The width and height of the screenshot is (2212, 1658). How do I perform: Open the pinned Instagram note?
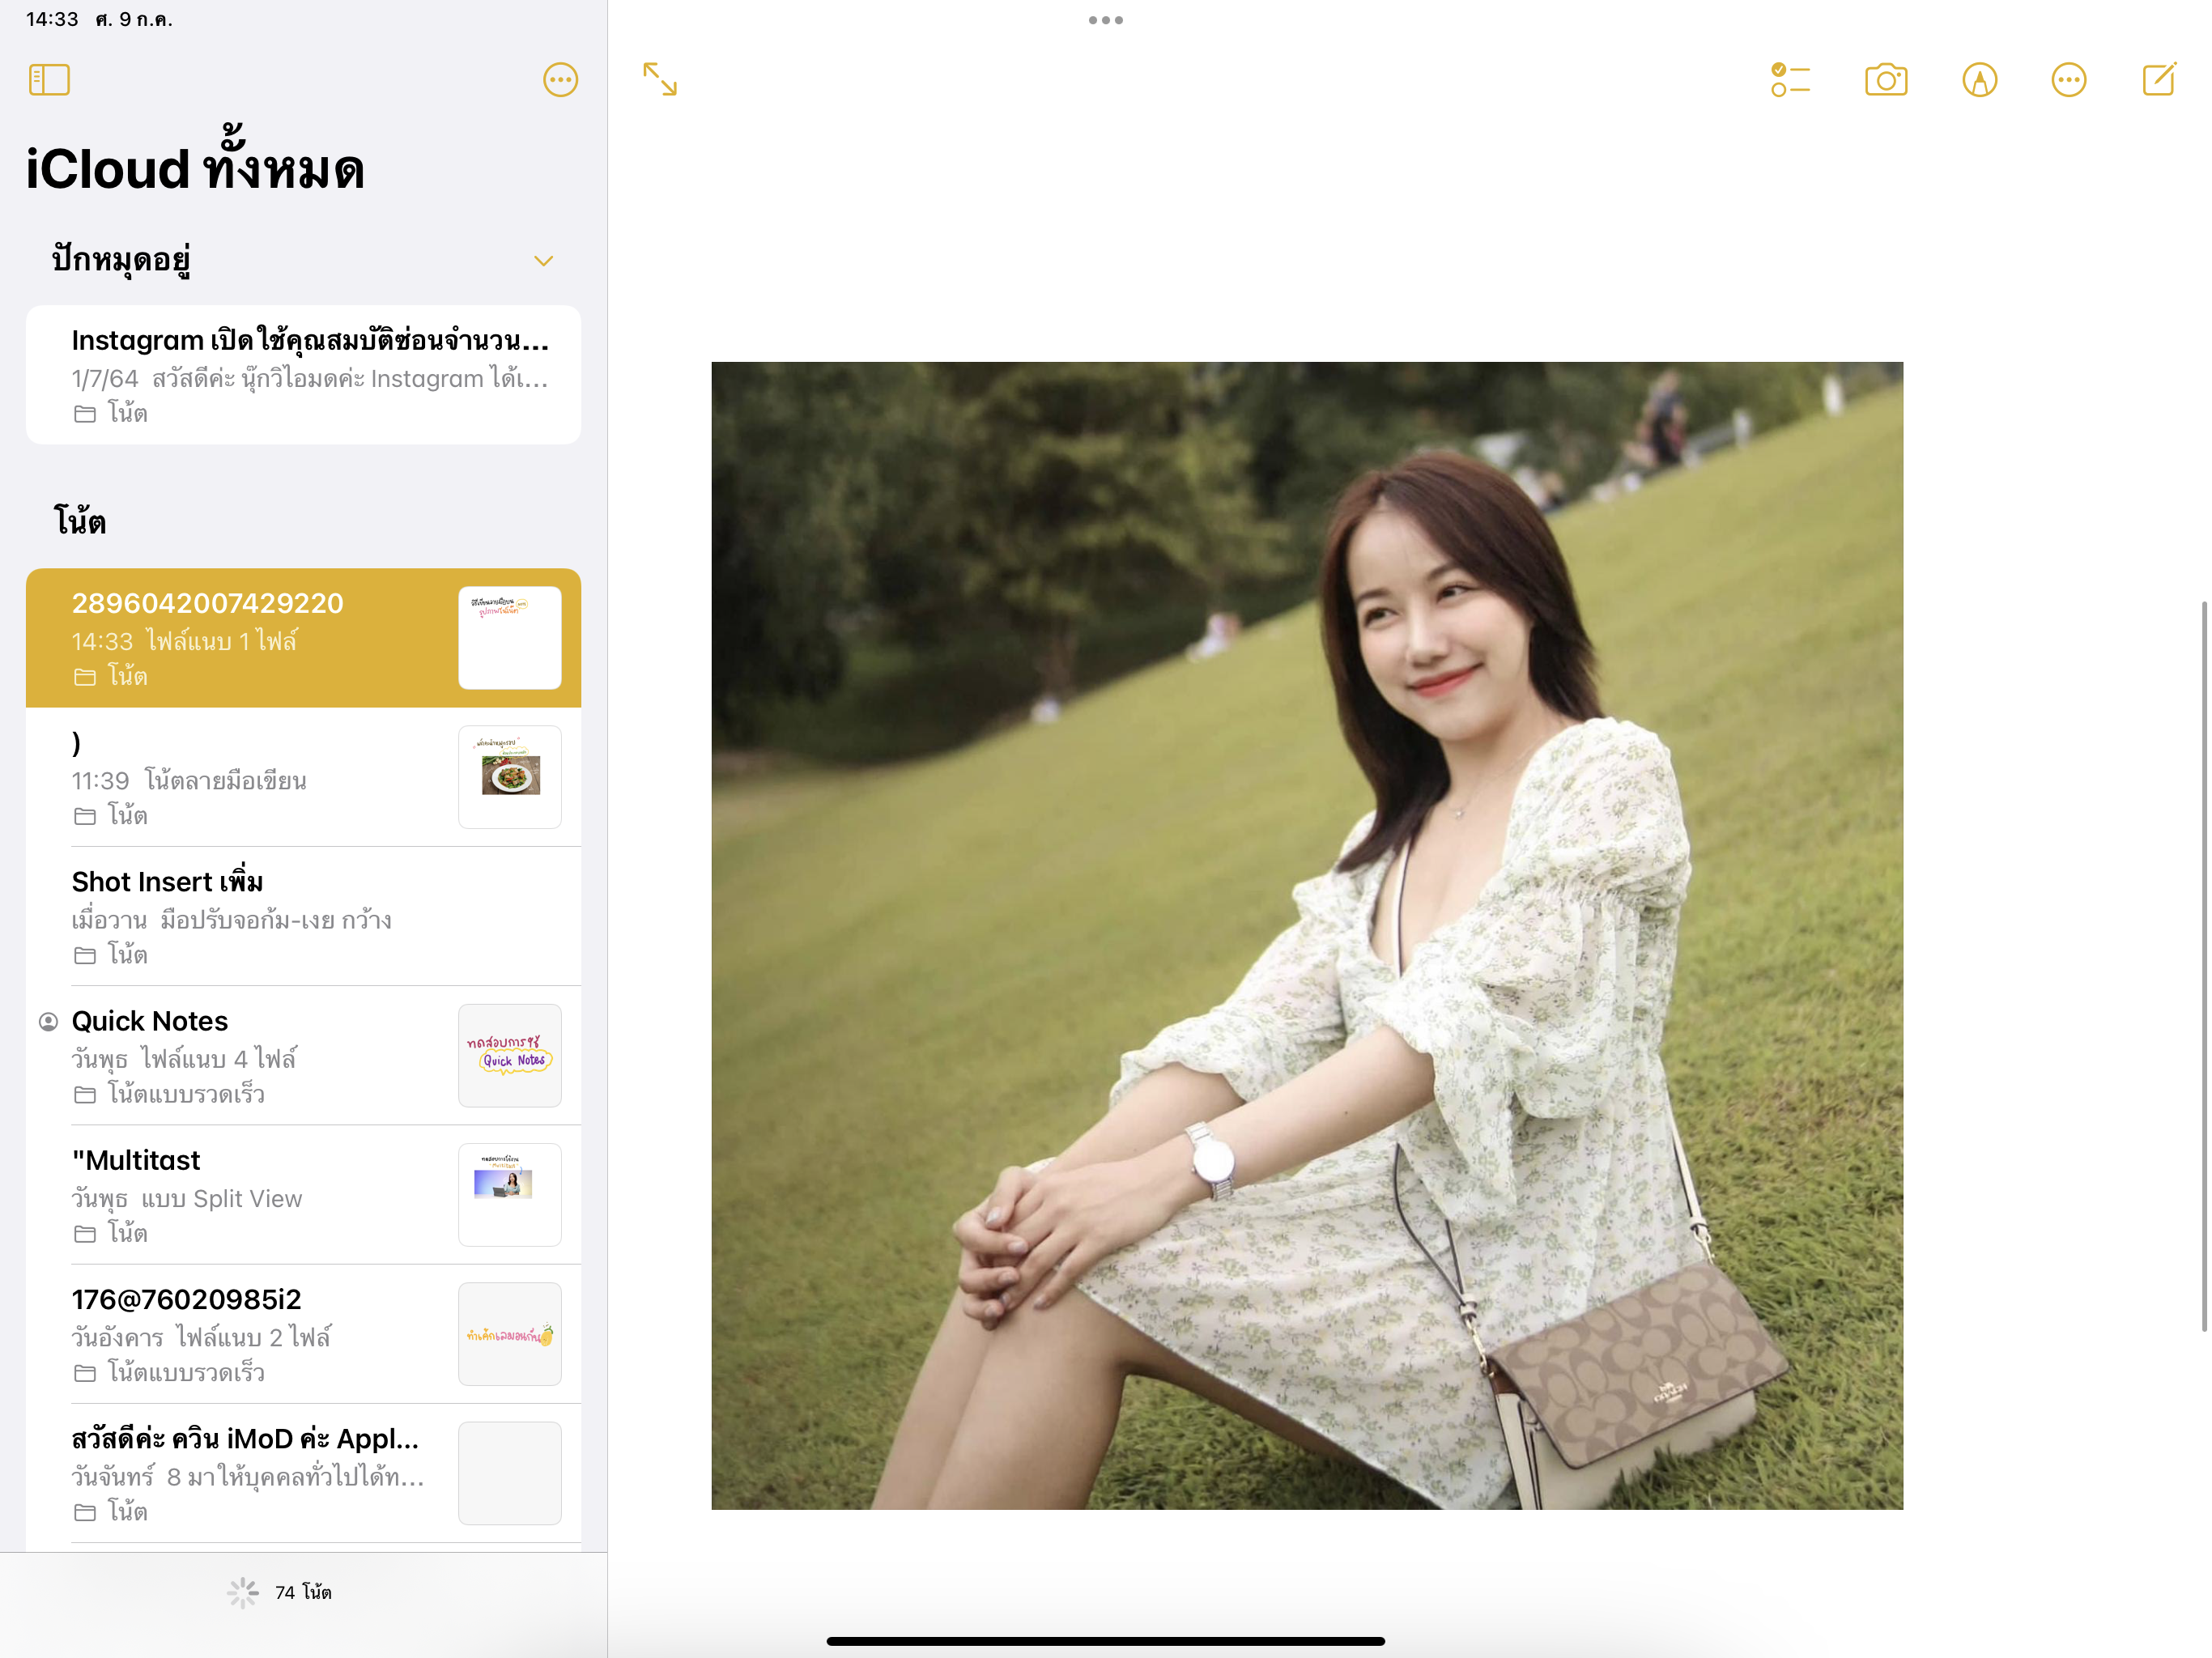[x=303, y=375]
